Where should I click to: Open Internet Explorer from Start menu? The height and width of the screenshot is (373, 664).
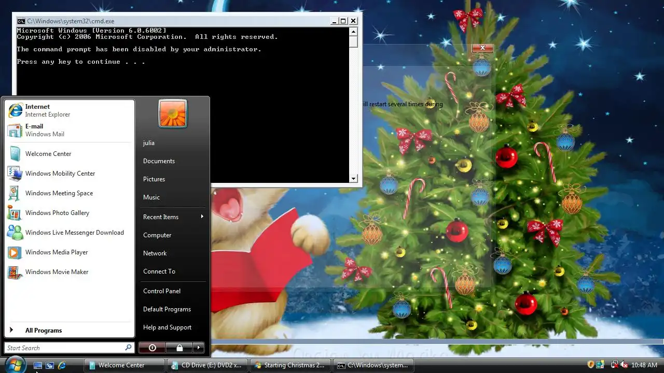[70, 110]
